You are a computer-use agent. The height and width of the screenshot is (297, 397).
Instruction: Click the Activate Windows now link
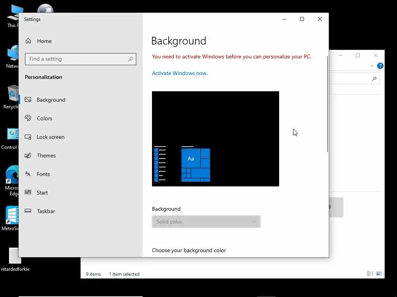point(180,73)
